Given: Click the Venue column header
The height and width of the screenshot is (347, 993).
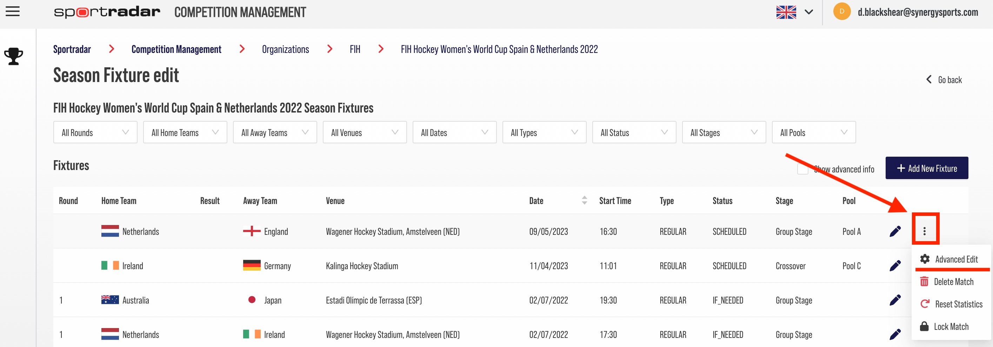Looking at the screenshot, I should [335, 200].
